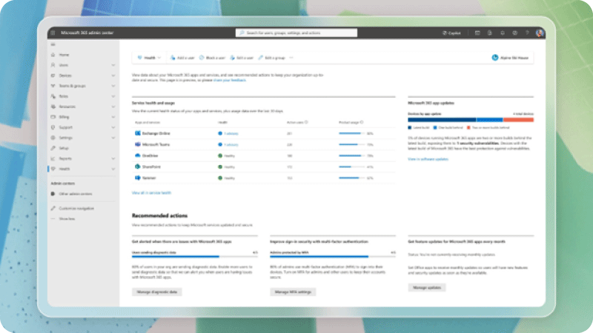This screenshot has height=333, width=593.
Task: Click Manage updates button
Action: [427, 287]
